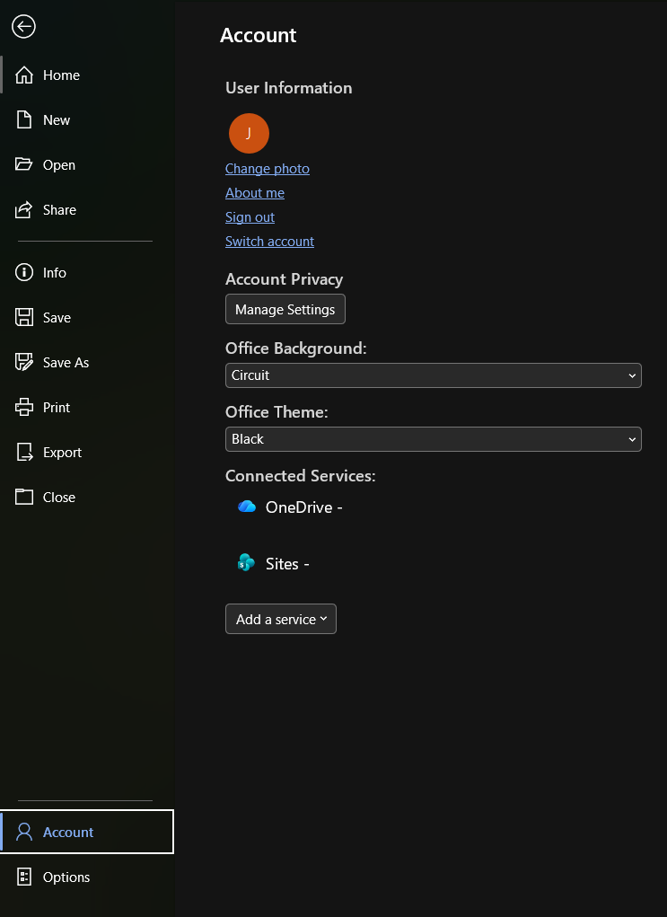Click the Manage Settings button
The image size is (667, 917).
[285, 309]
